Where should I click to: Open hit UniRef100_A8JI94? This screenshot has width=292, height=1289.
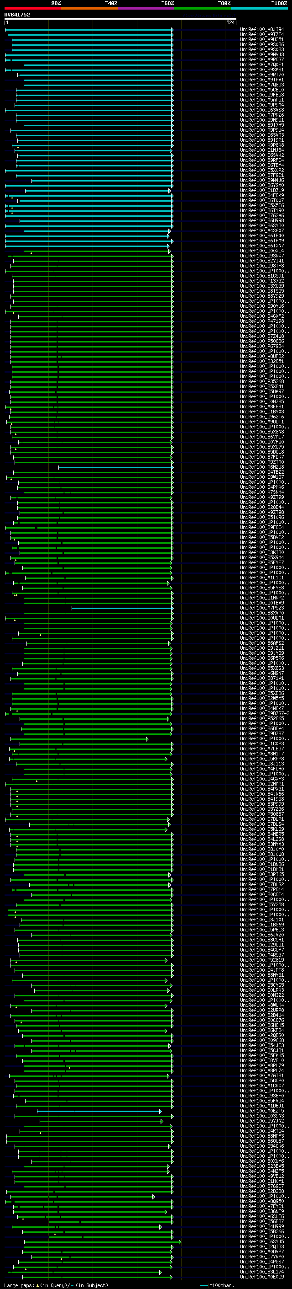click(261, 30)
